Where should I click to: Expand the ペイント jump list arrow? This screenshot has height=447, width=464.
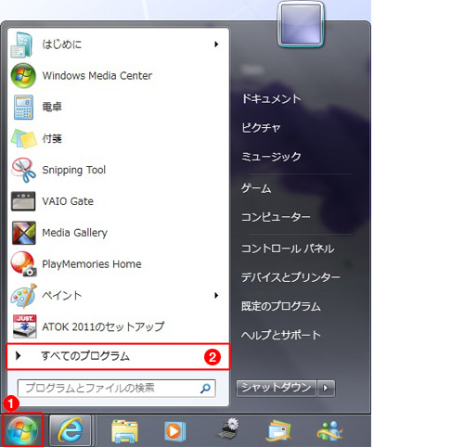216,296
